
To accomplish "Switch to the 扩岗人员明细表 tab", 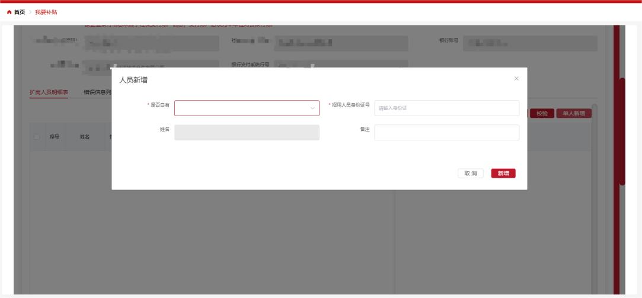I will point(49,92).
